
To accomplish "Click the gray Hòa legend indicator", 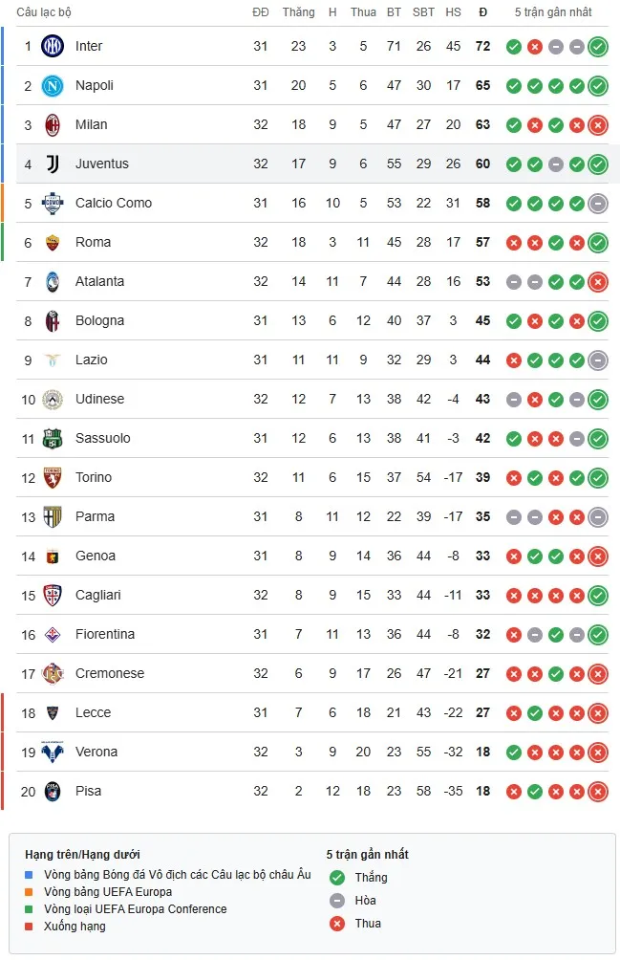I will click(336, 901).
